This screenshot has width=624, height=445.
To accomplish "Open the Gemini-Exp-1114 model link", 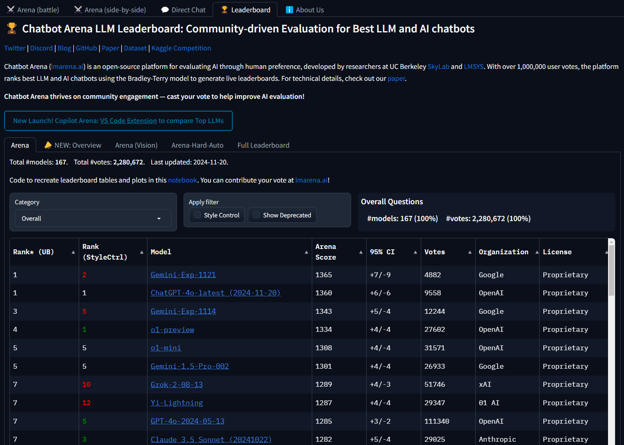I will coord(183,311).
